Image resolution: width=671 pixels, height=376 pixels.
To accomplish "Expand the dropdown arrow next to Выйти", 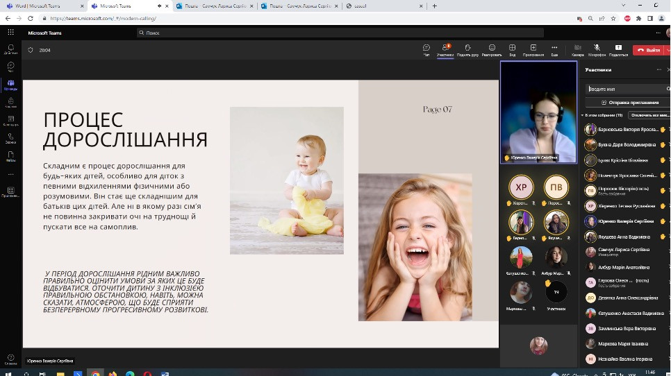I will coord(666,50).
